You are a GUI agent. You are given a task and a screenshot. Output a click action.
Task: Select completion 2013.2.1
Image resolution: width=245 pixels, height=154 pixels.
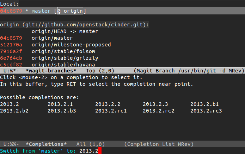pos(60,104)
